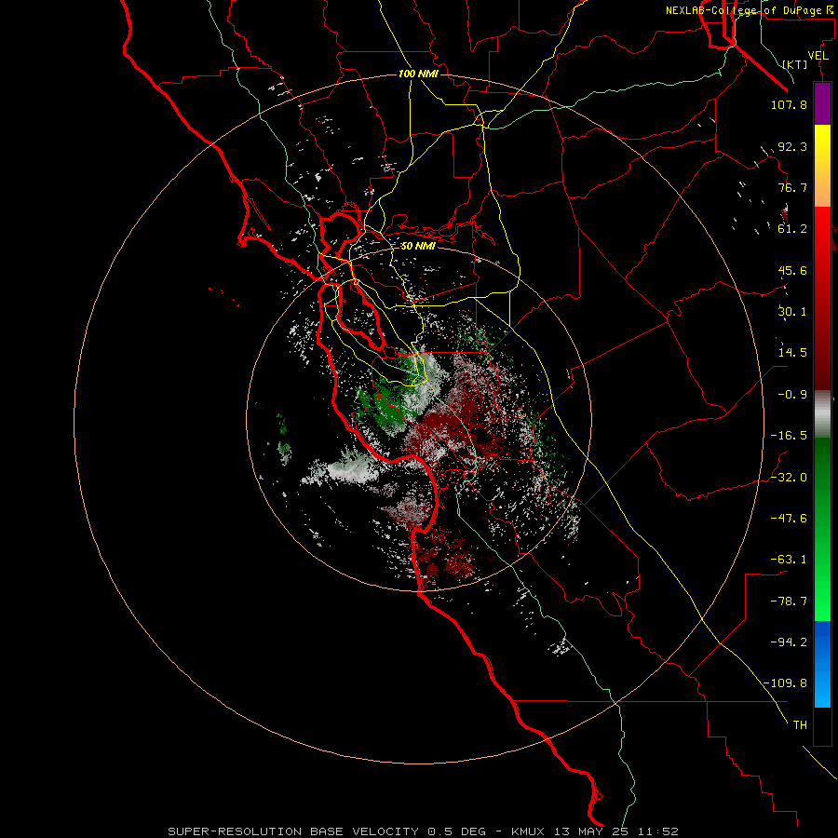Click the -16.5 velocity scale value

pyautogui.click(x=789, y=436)
